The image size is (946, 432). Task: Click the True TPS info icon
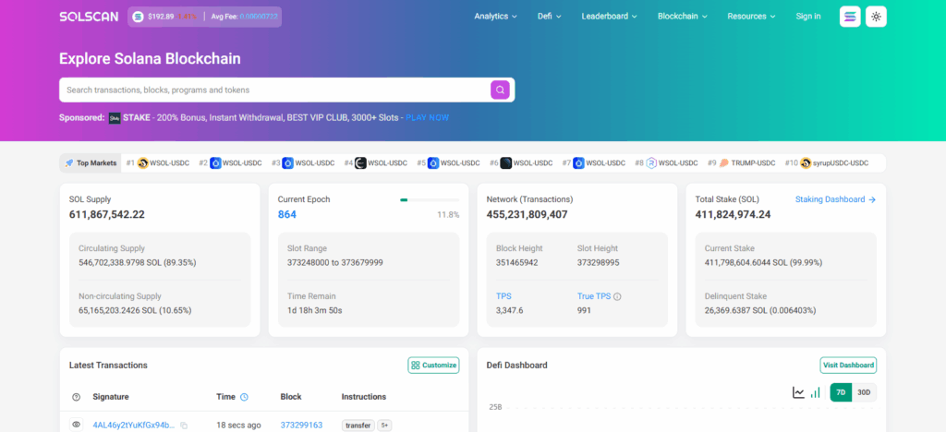617,296
